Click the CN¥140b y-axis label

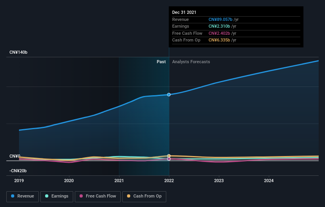pos(19,52)
